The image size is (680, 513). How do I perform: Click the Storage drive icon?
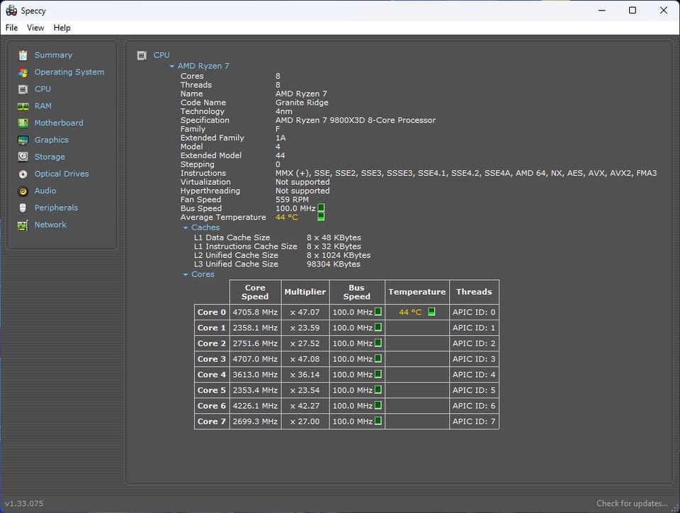tap(23, 157)
